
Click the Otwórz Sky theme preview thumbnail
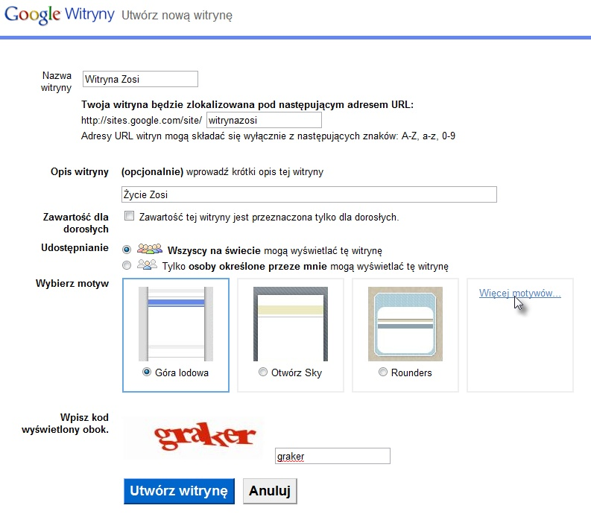click(291, 324)
